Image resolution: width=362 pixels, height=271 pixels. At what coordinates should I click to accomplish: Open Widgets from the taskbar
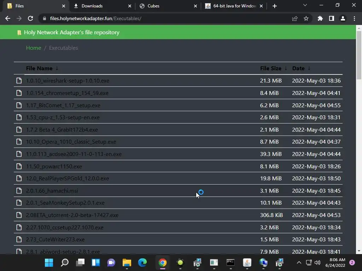[x=95, y=263]
